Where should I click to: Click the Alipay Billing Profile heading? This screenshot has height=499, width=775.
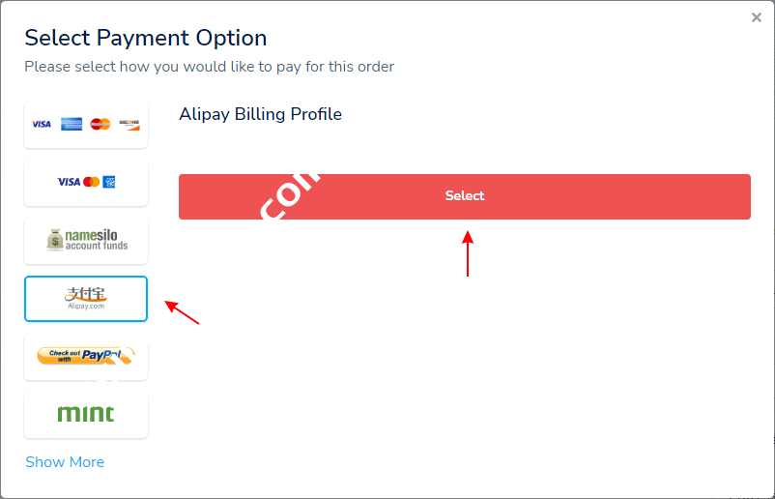click(260, 114)
